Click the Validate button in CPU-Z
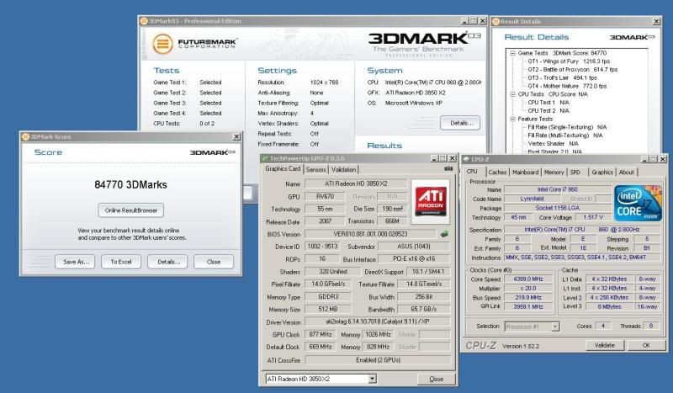 coord(605,345)
